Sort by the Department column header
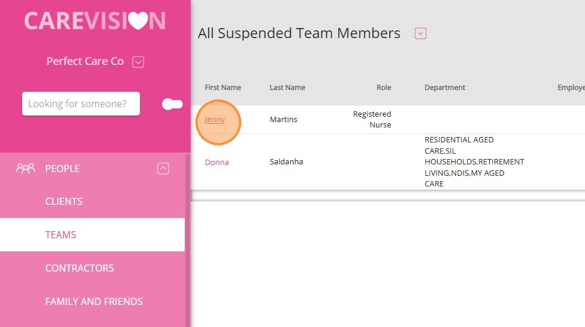Image resolution: width=585 pixels, height=327 pixels. tap(445, 88)
